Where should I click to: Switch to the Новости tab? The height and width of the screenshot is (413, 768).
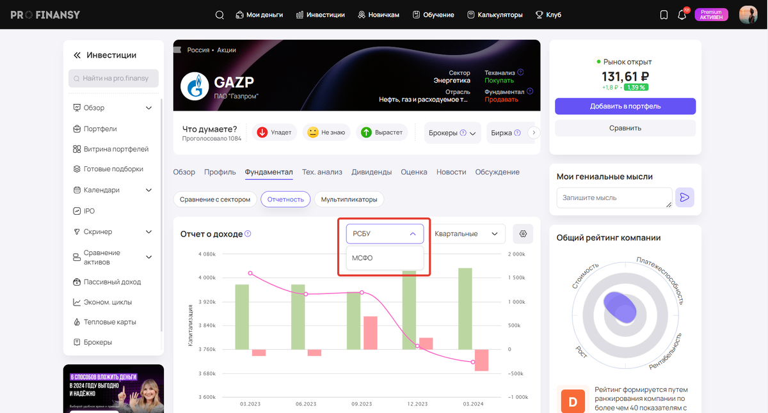pyautogui.click(x=451, y=172)
